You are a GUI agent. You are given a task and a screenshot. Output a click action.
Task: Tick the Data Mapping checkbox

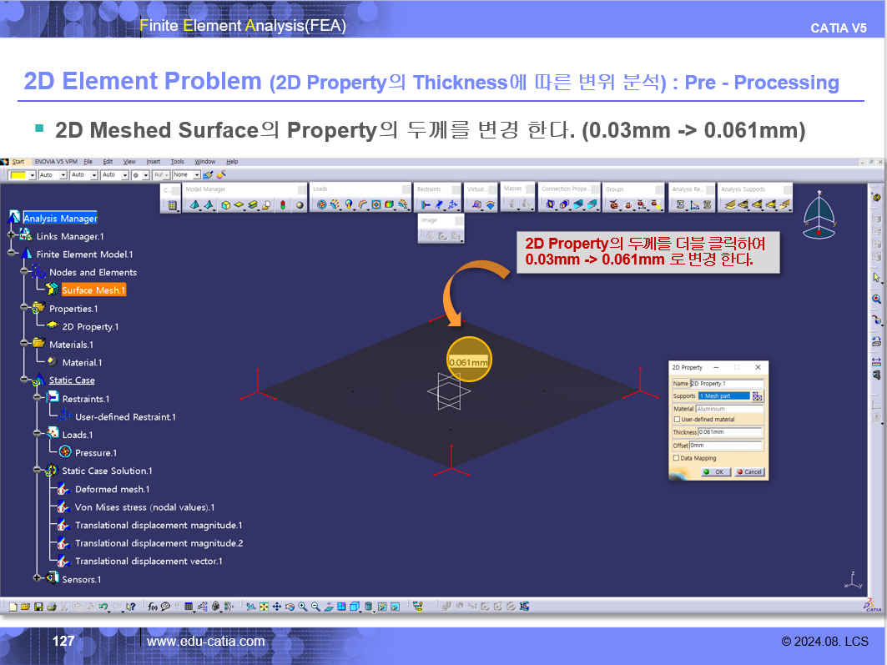click(x=677, y=458)
